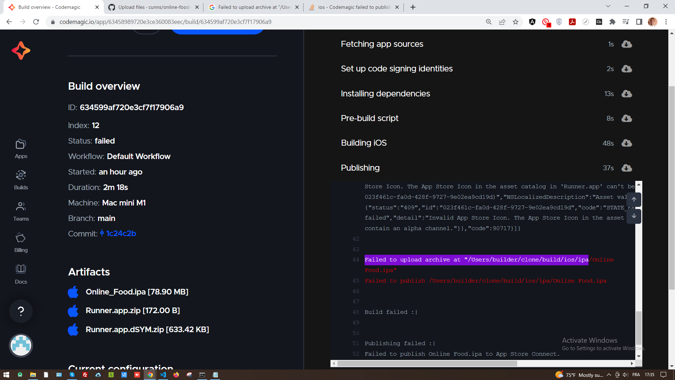
Task: Click the Apple icon beside Runner.app.zip
Action: click(73, 311)
